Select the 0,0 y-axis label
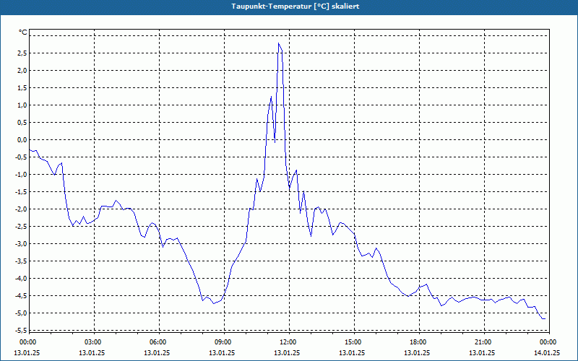The width and height of the screenshot is (578, 361). [x=22, y=139]
